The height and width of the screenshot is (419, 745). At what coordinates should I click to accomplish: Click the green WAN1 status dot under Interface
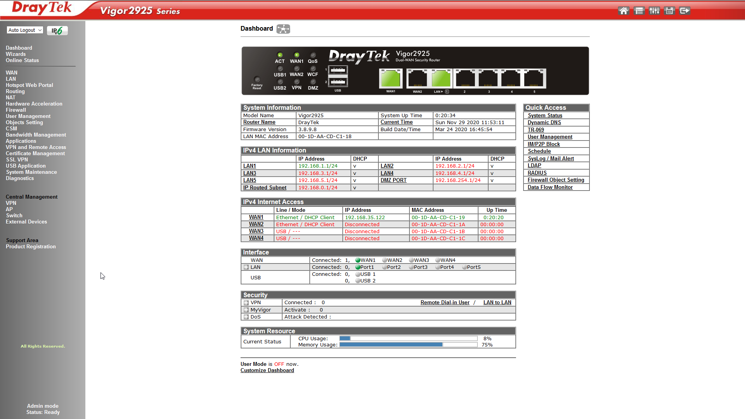[x=358, y=260]
